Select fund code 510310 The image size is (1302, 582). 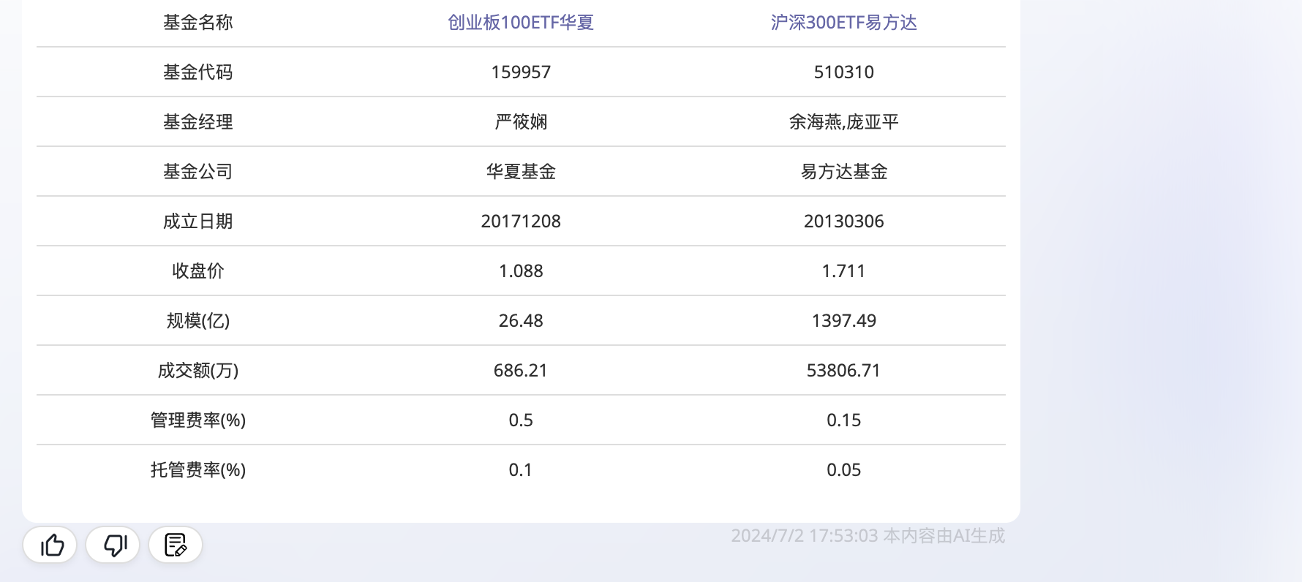point(843,72)
